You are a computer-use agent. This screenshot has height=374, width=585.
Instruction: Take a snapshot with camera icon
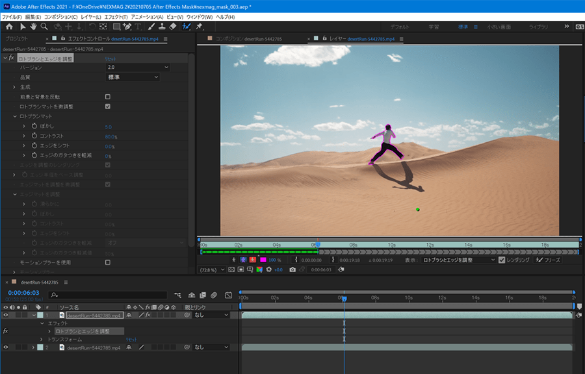(292, 269)
